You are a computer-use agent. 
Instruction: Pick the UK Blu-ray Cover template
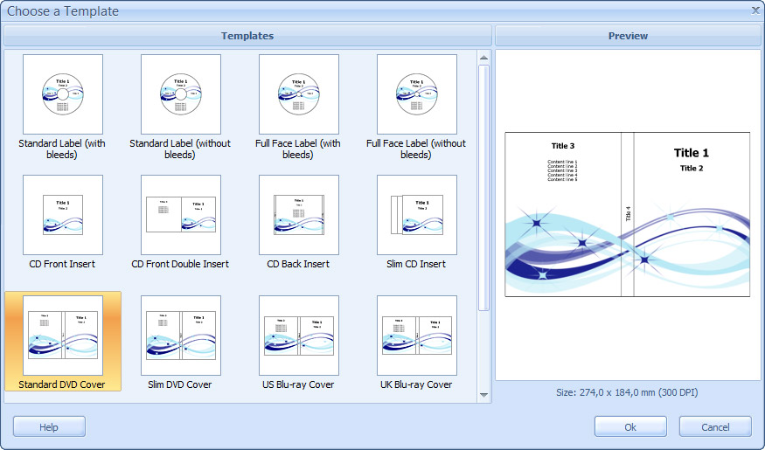click(x=416, y=336)
